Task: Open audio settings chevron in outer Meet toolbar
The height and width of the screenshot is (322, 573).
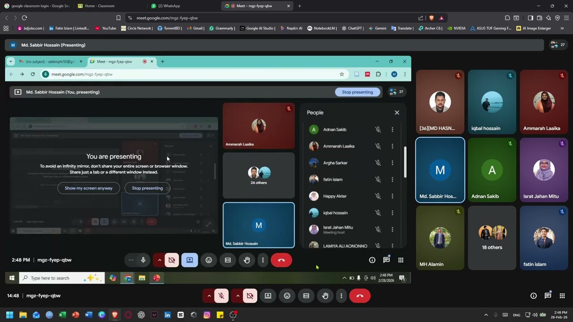Action: [x=209, y=296]
